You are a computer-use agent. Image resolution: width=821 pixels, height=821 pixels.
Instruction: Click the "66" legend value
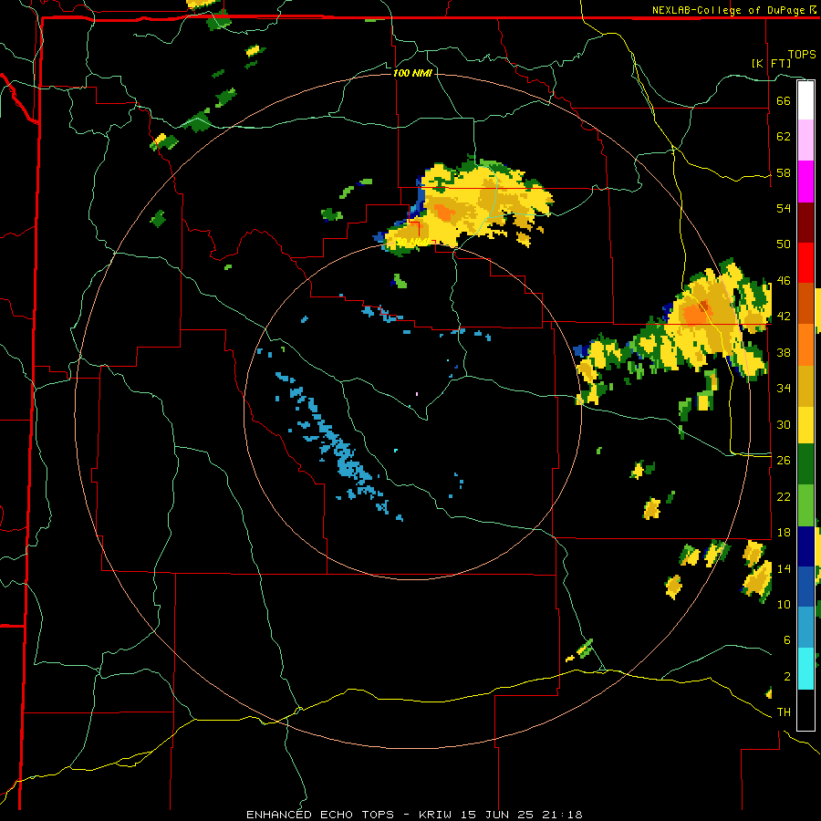click(x=784, y=100)
